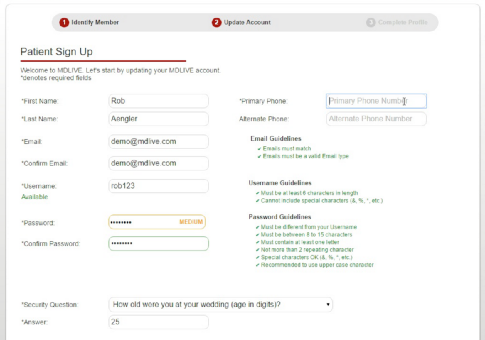
Task: Click 'Special characters OK' guideline
Action: 307,257
